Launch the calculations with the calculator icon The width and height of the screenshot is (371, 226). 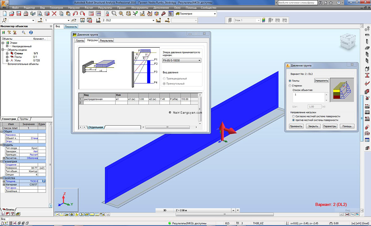tap(91, 14)
